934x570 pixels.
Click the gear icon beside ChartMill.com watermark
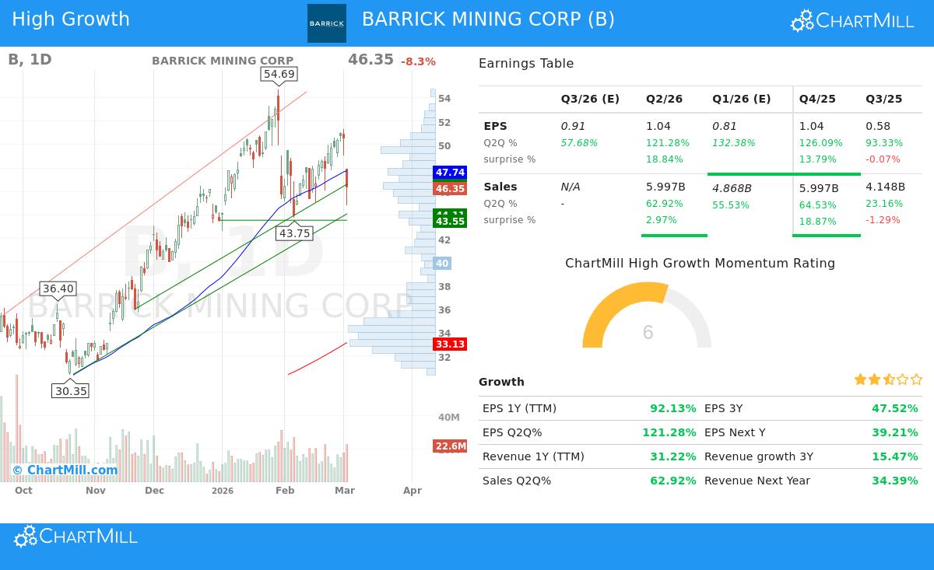pos(16,469)
